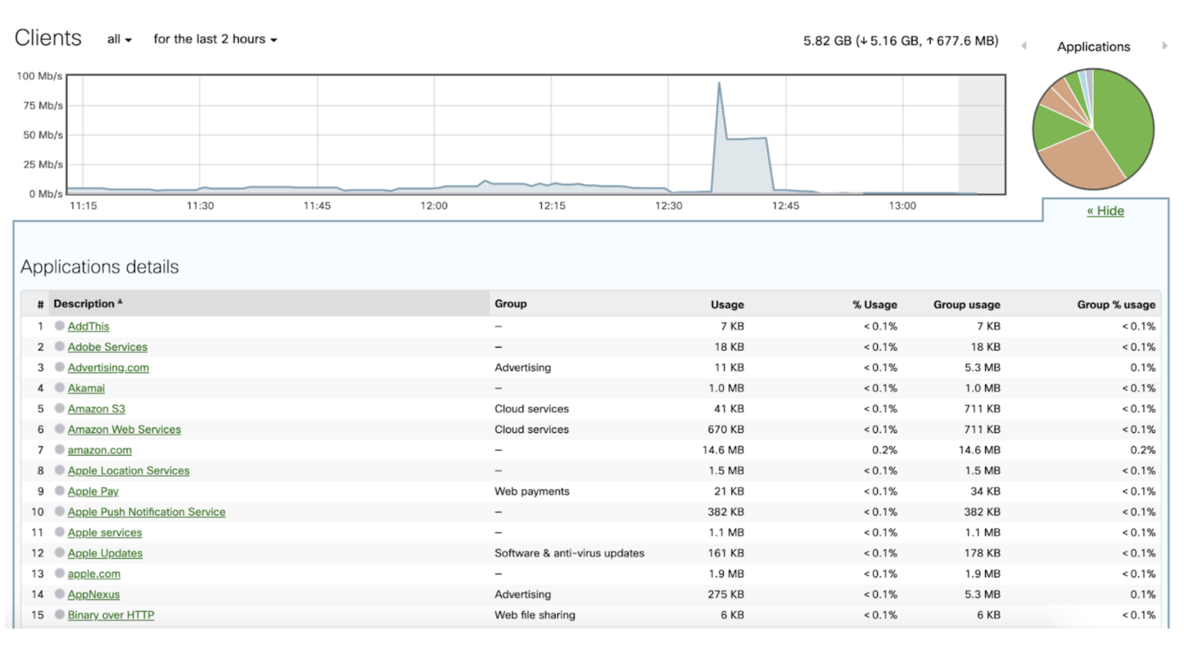Open the clients "all" filter dropdown

(116, 39)
